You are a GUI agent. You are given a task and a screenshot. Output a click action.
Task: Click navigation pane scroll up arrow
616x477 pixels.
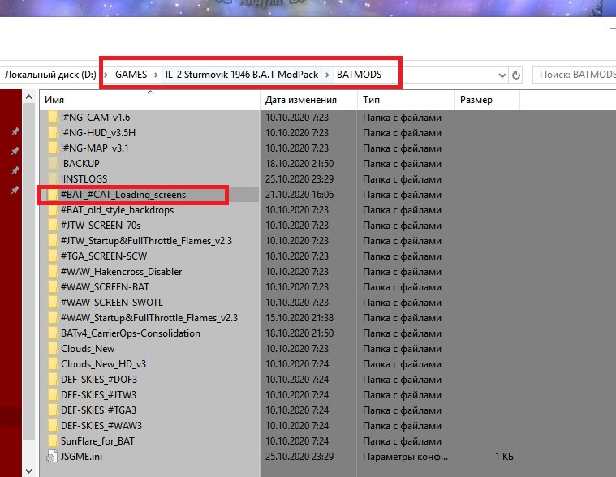[x=28, y=97]
